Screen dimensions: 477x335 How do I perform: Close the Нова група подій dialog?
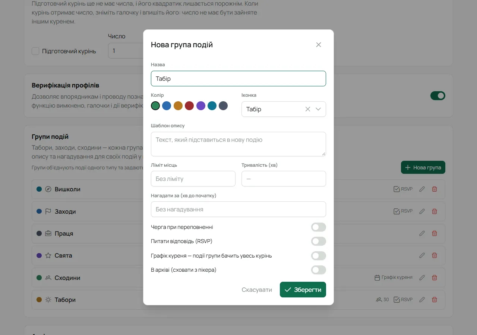coord(318,45)
